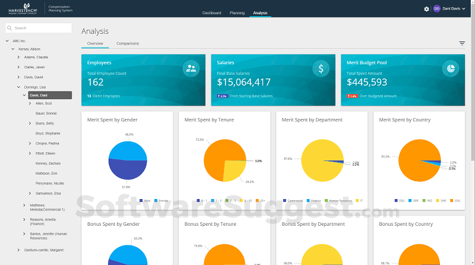Expand the Elliott, Eileen node
Image resolution: width=475 pixels, height=265 pixels.
(30, 153)
